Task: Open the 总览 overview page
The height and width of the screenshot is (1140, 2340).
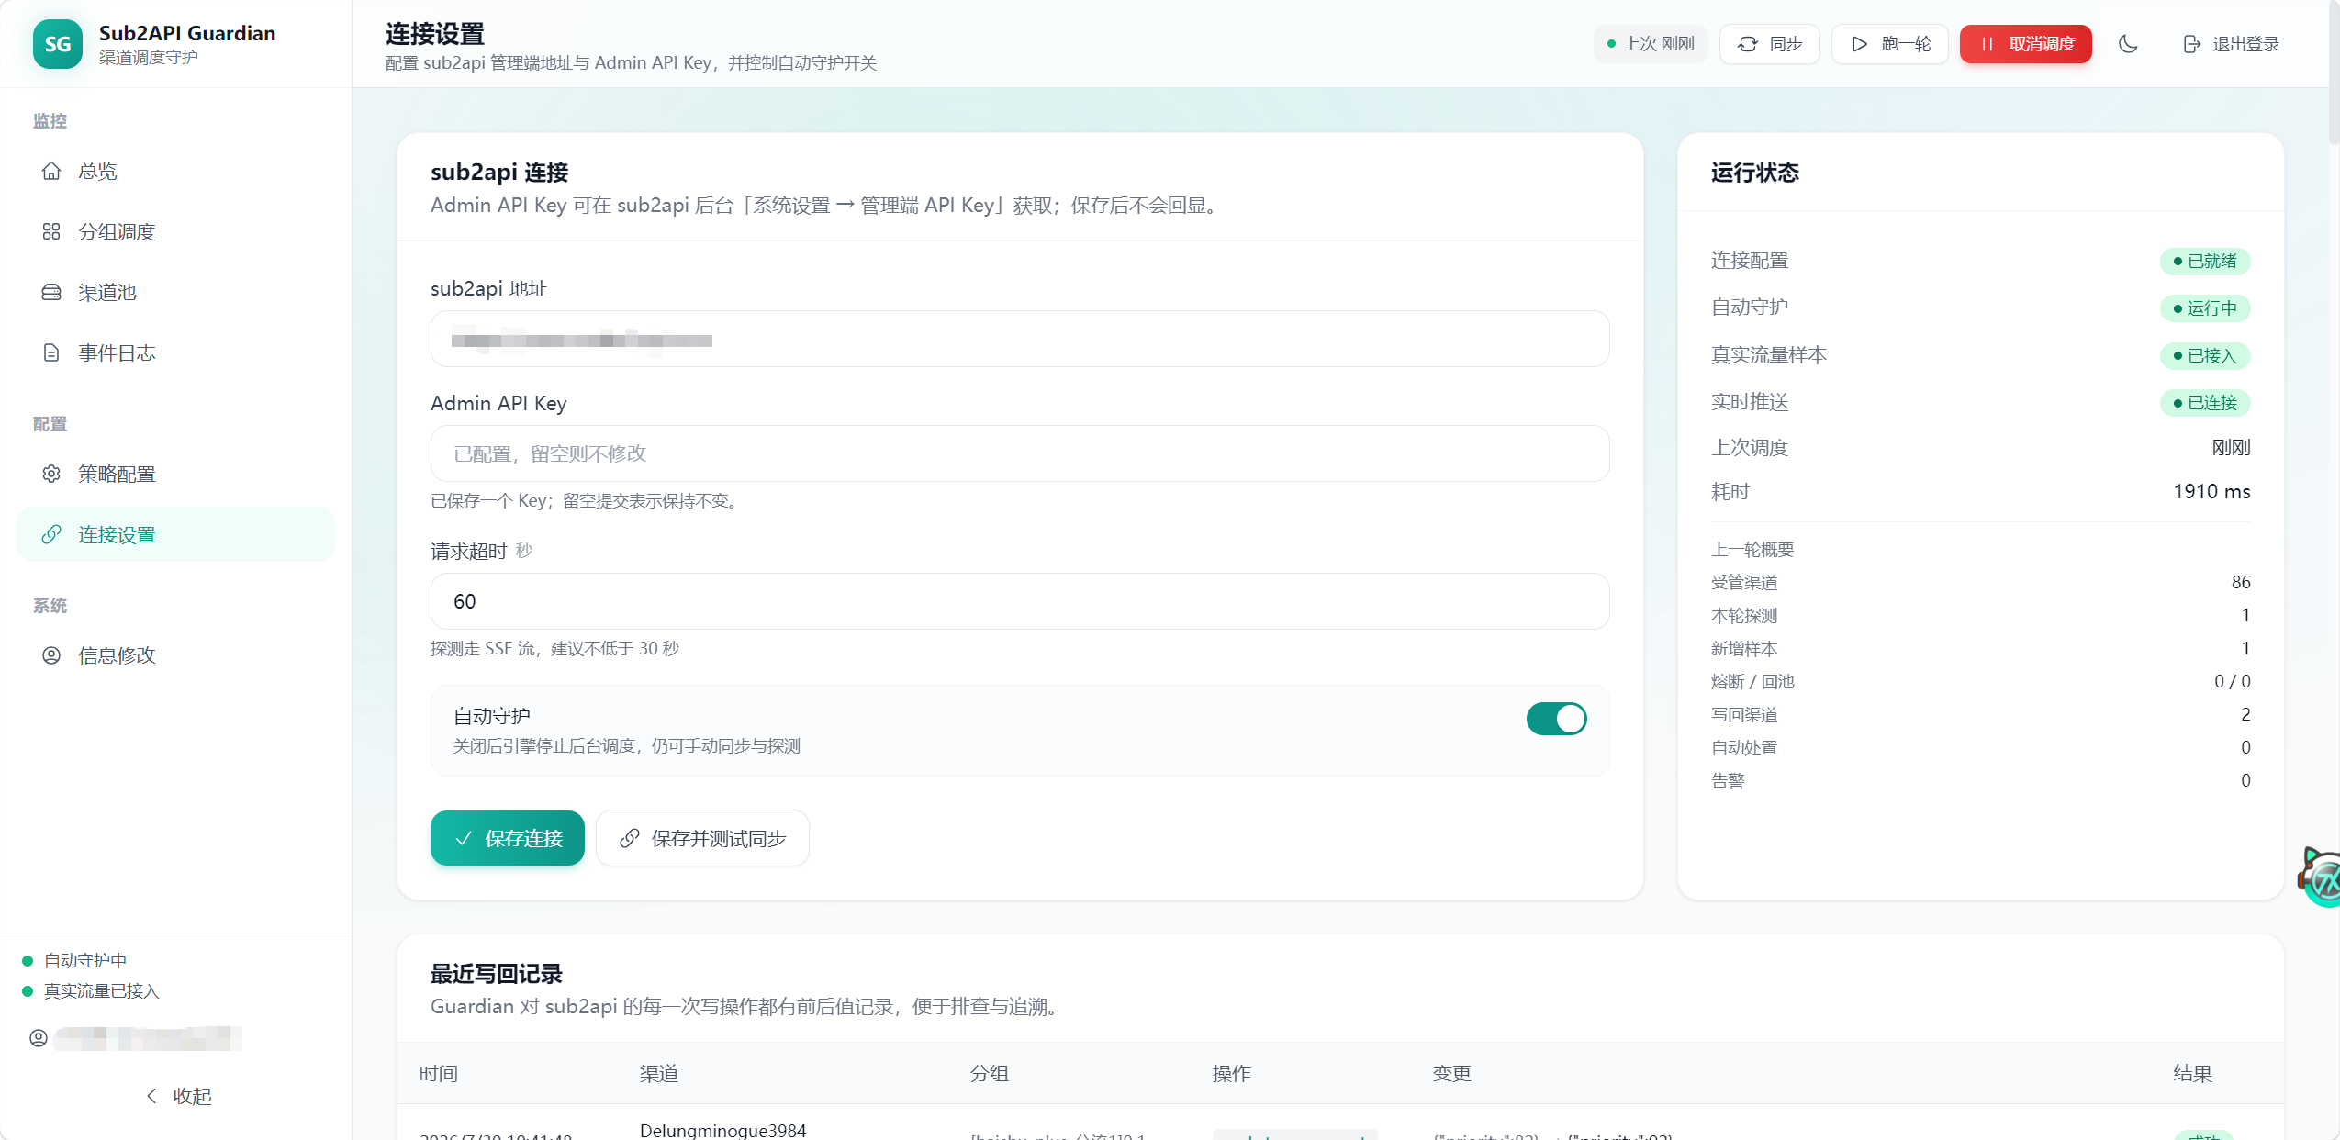Action: pos(175,172)
